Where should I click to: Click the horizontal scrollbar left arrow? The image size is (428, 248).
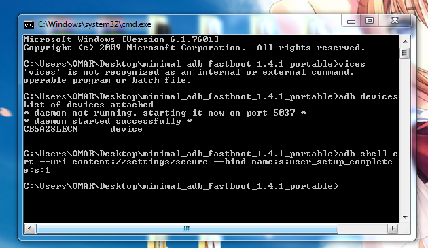coord(29,228)
